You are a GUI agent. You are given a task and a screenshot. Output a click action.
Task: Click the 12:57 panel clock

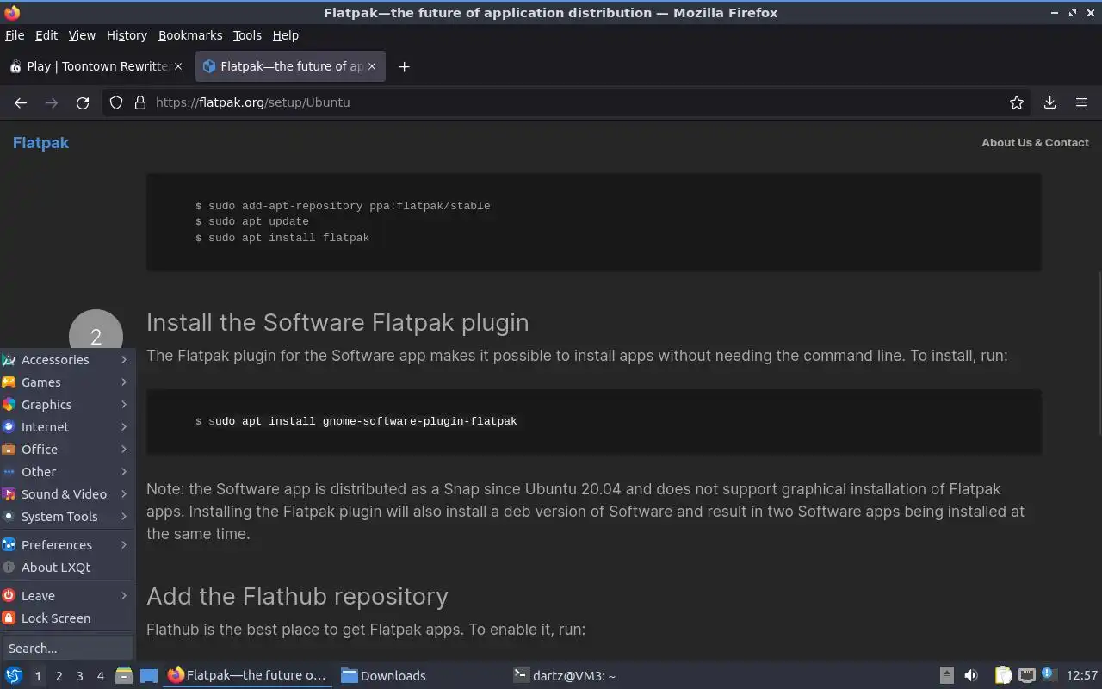pos(1082,675)
